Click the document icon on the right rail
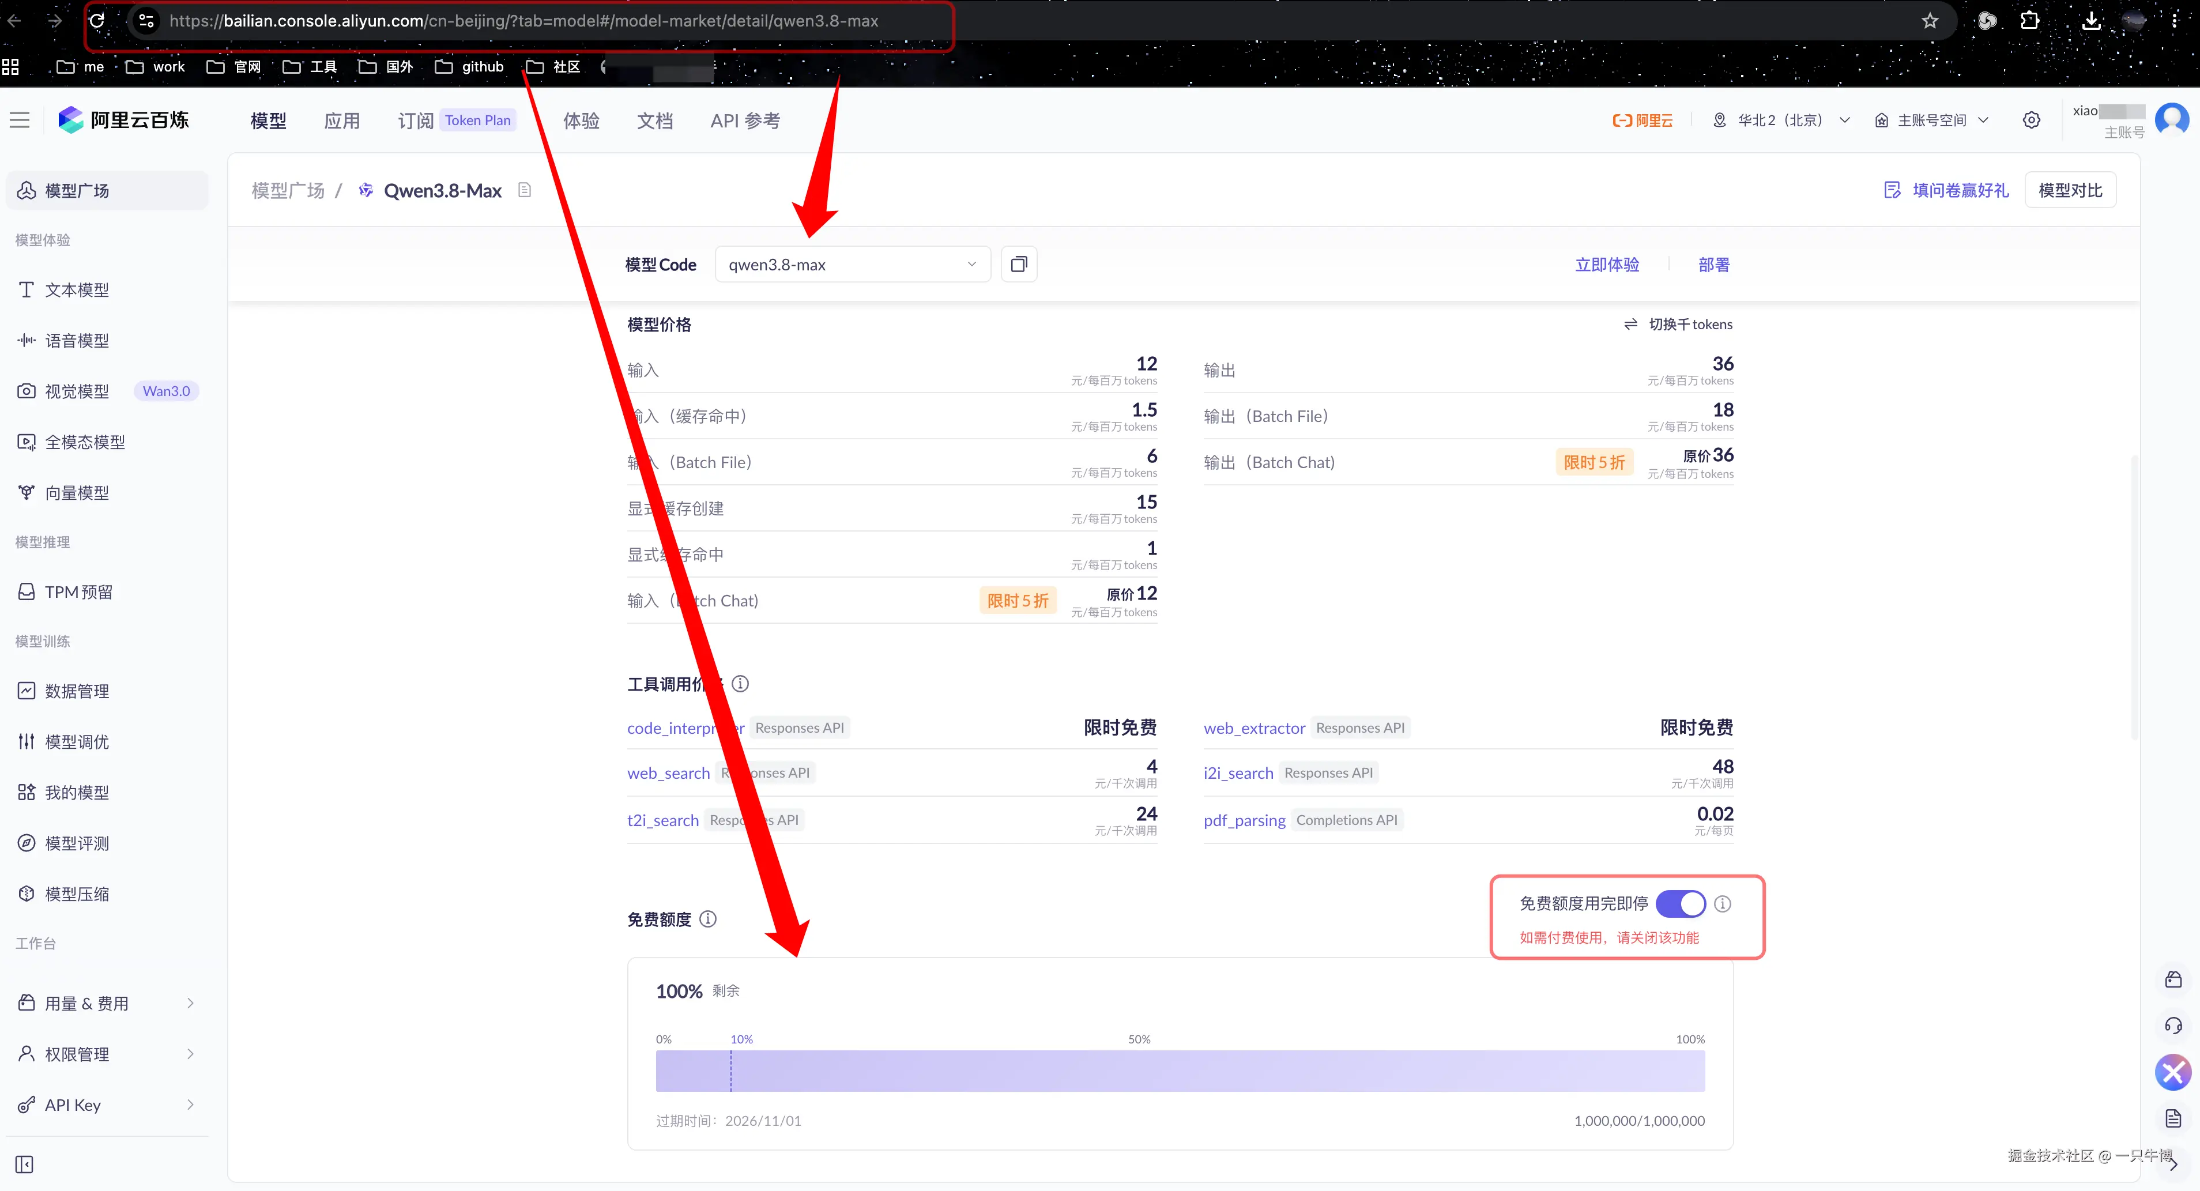This screenshot has height=1191, width=2200. tap(2173, 1118)
